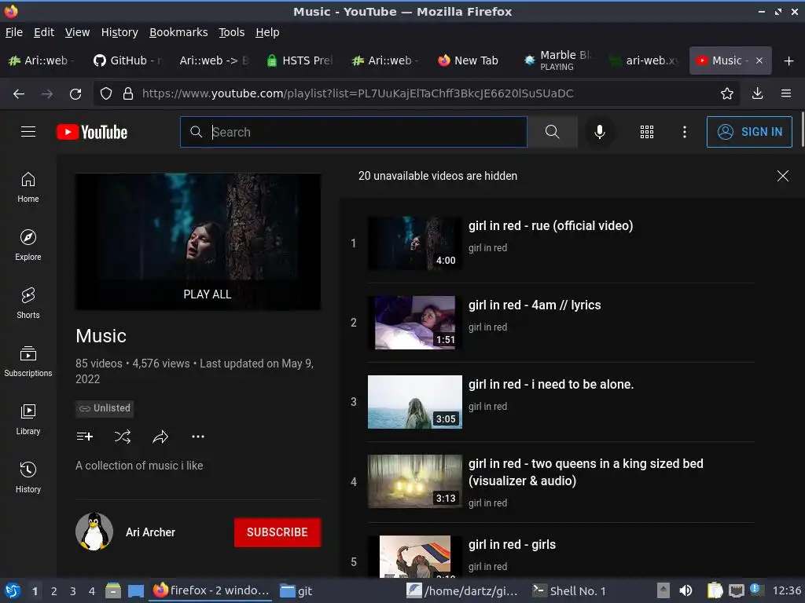Open the History menu in menu bar

(119, 32)
